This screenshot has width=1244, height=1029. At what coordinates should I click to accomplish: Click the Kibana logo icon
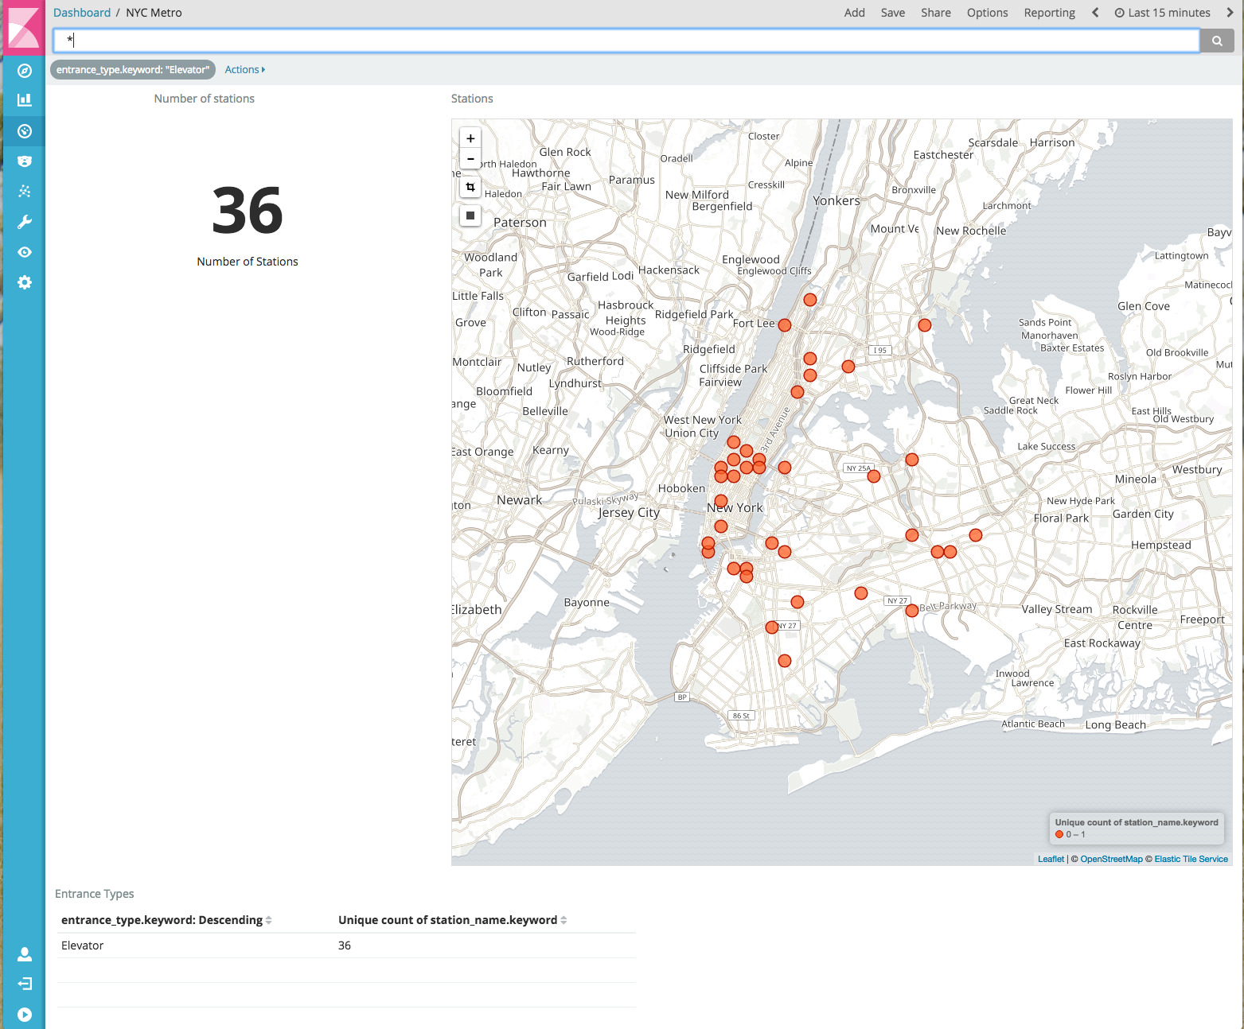tap(24, 27)
